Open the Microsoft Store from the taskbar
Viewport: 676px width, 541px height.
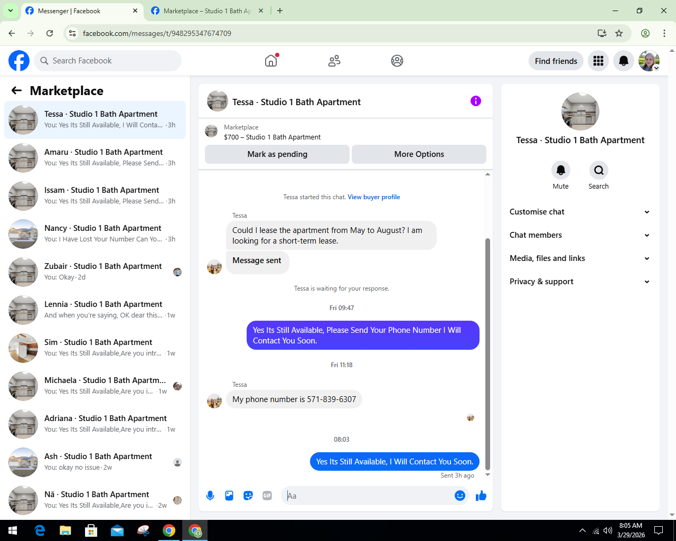(91, 530)
